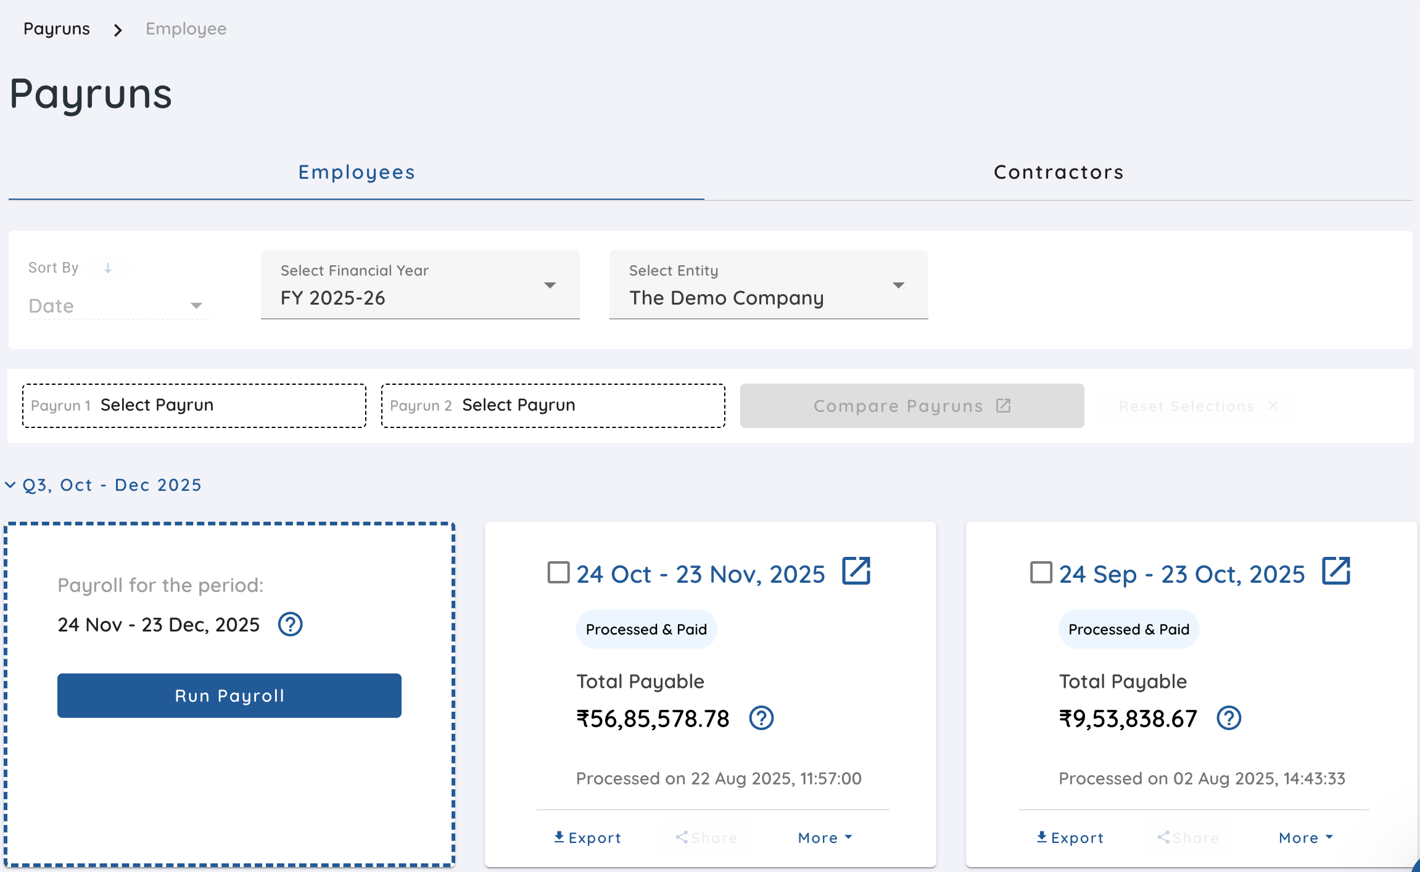
Task: Open the Select Financial Year dropdown
Action: [x=420, y=285]
